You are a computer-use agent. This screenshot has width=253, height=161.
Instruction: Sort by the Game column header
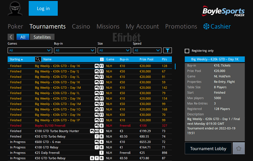[110, 59]
